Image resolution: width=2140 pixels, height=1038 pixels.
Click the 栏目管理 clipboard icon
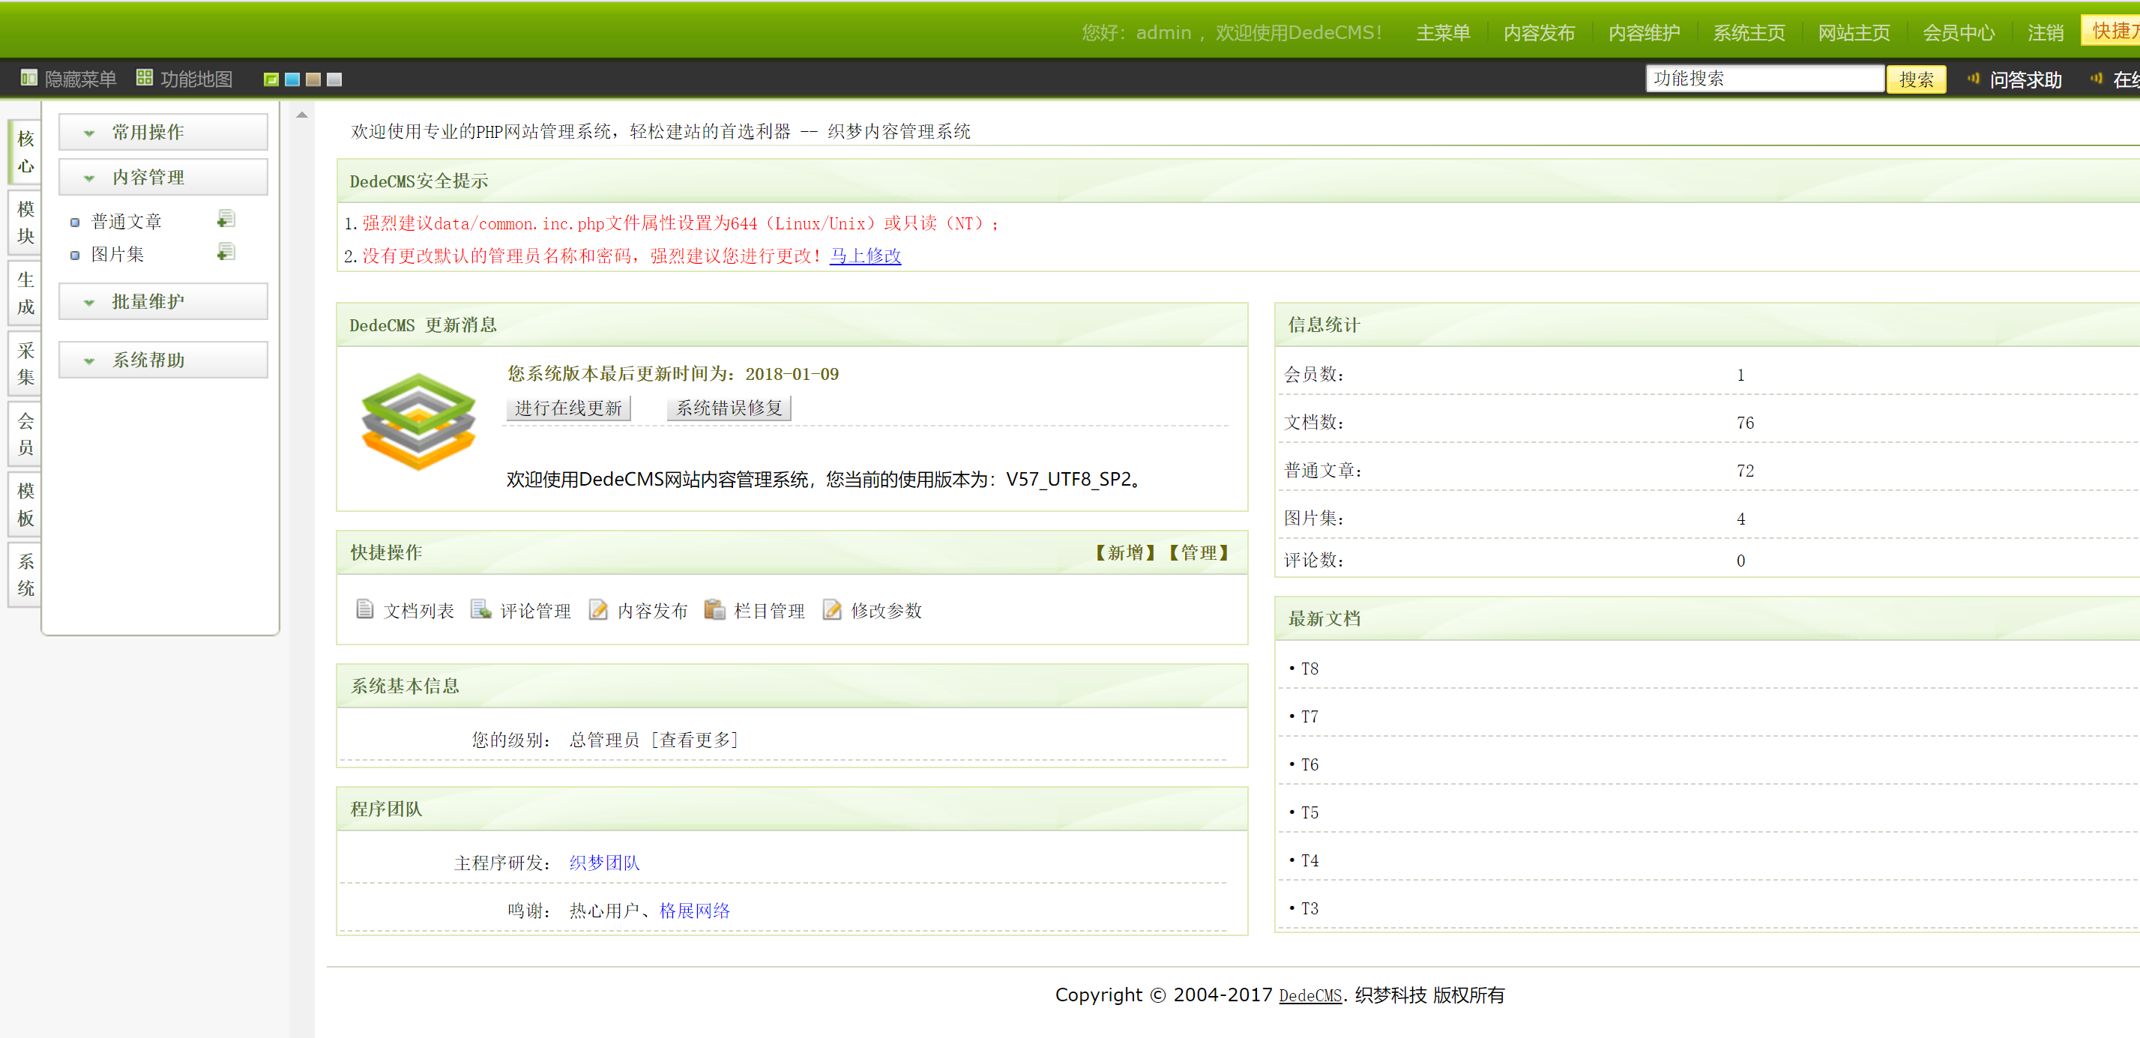[714, 609]
